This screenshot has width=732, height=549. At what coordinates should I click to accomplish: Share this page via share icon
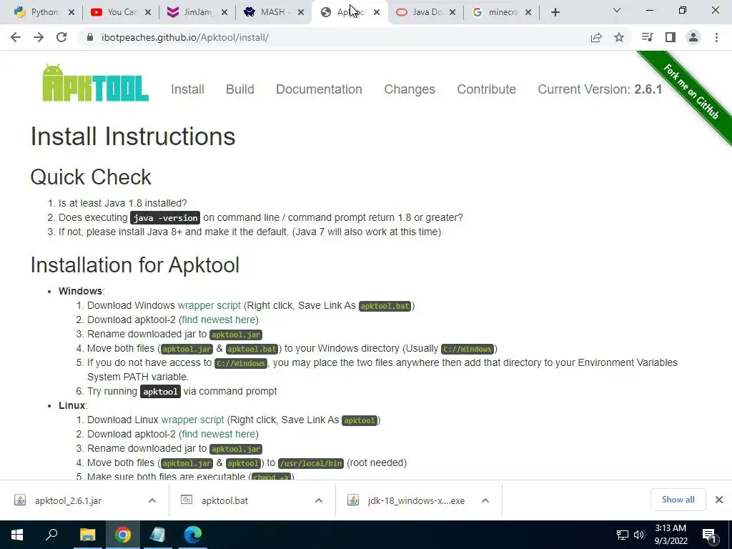(596, 37)
